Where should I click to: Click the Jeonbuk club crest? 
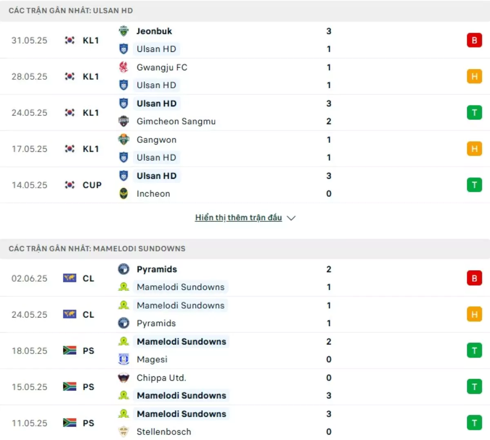coord(124,31)
